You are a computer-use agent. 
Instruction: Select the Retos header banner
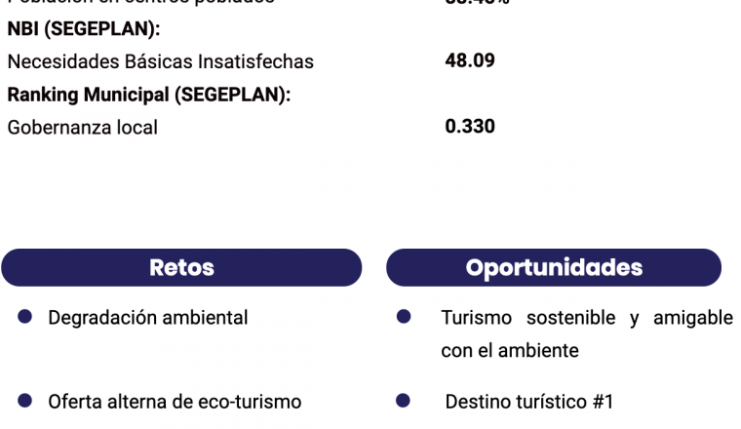pyautogui.click(x=181, y=267)
